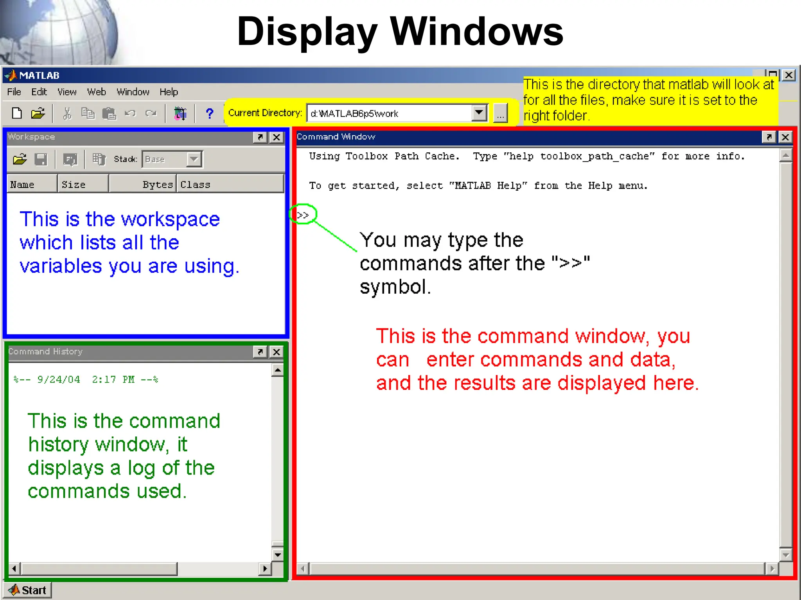
Task: Click the Workspace Save floppy disk icon
Action: pyautogui.click(x=41, y=159)
